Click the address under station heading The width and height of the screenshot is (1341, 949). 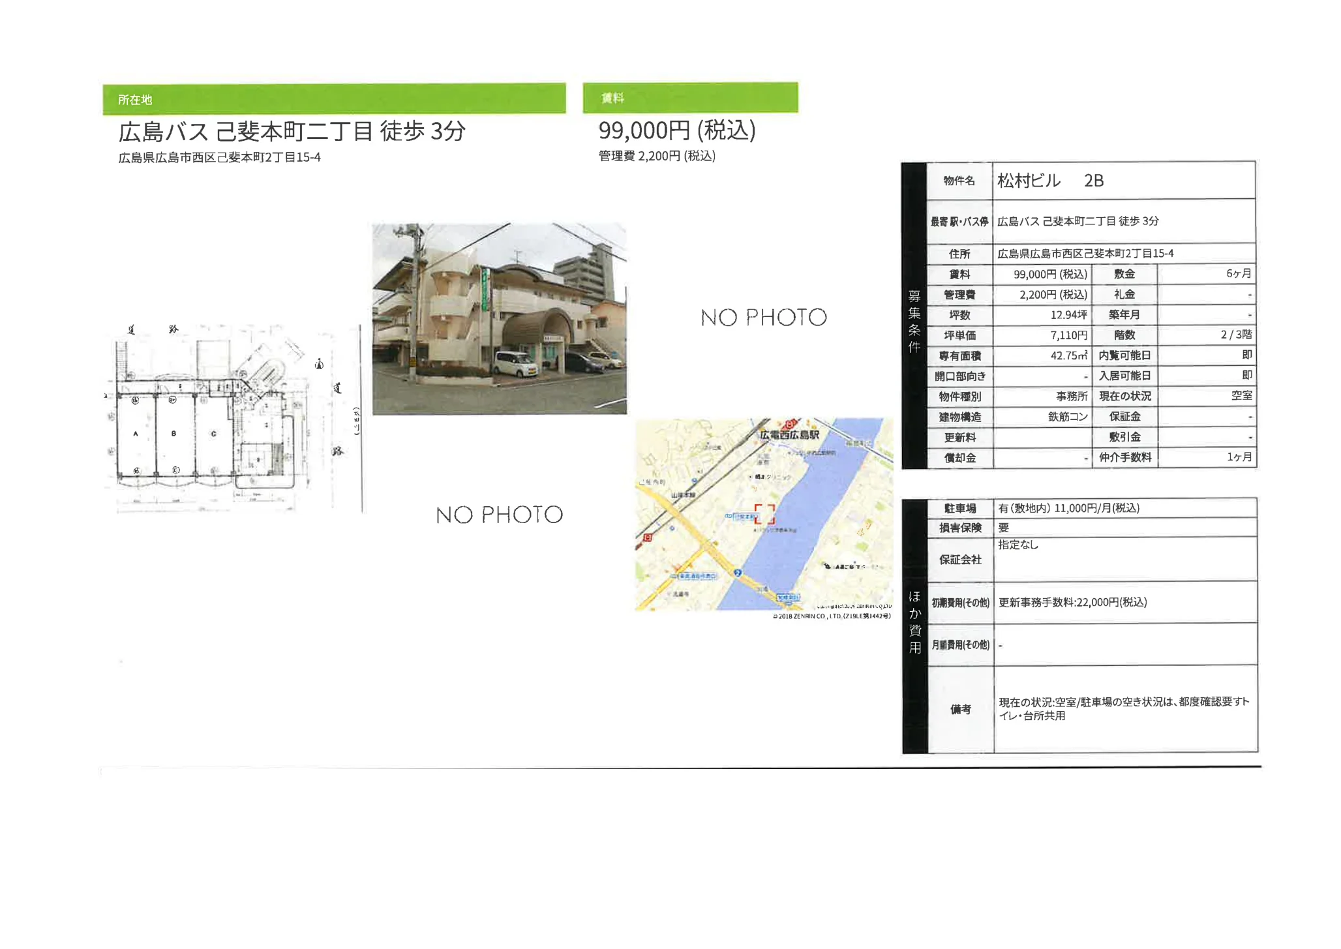point(219,157)
